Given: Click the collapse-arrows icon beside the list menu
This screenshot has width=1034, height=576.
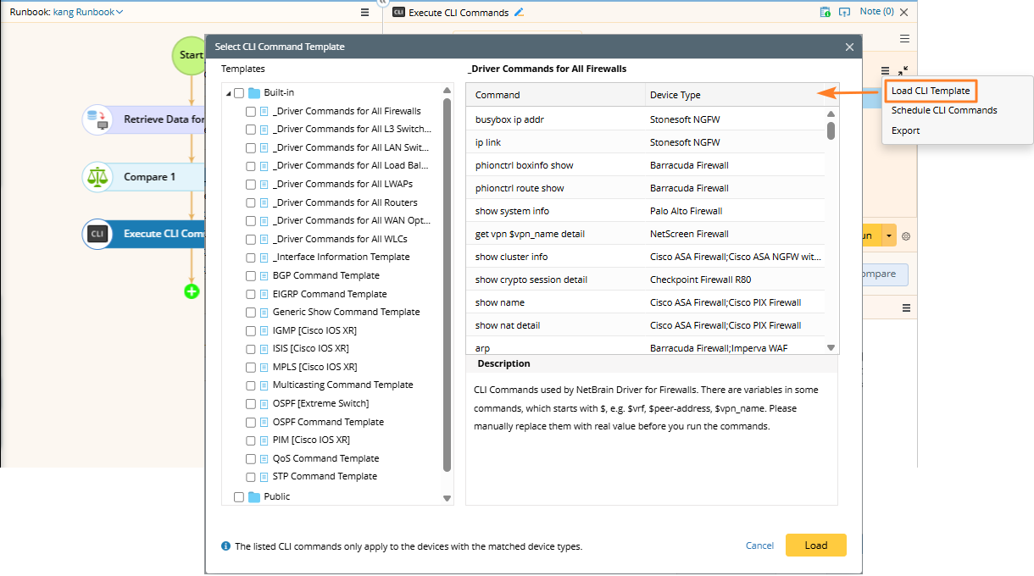Looking at the screenshot, I should point(903,71).
